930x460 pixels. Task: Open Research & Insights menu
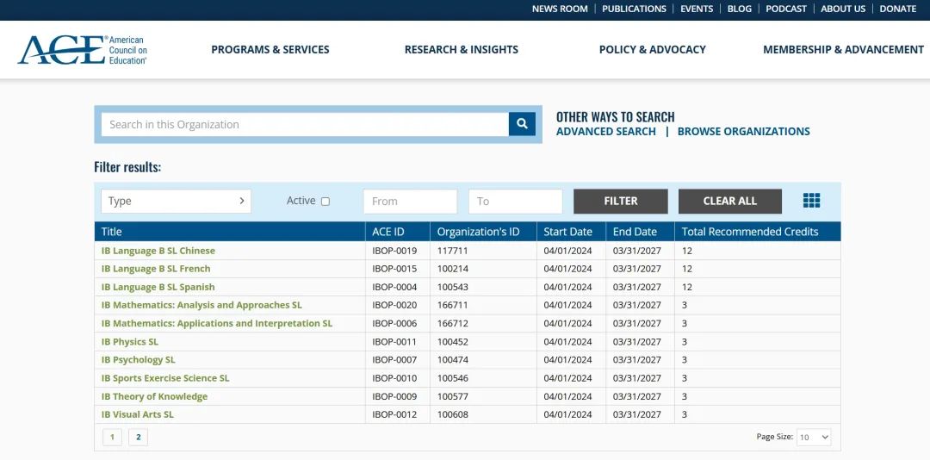coord(462,50)
